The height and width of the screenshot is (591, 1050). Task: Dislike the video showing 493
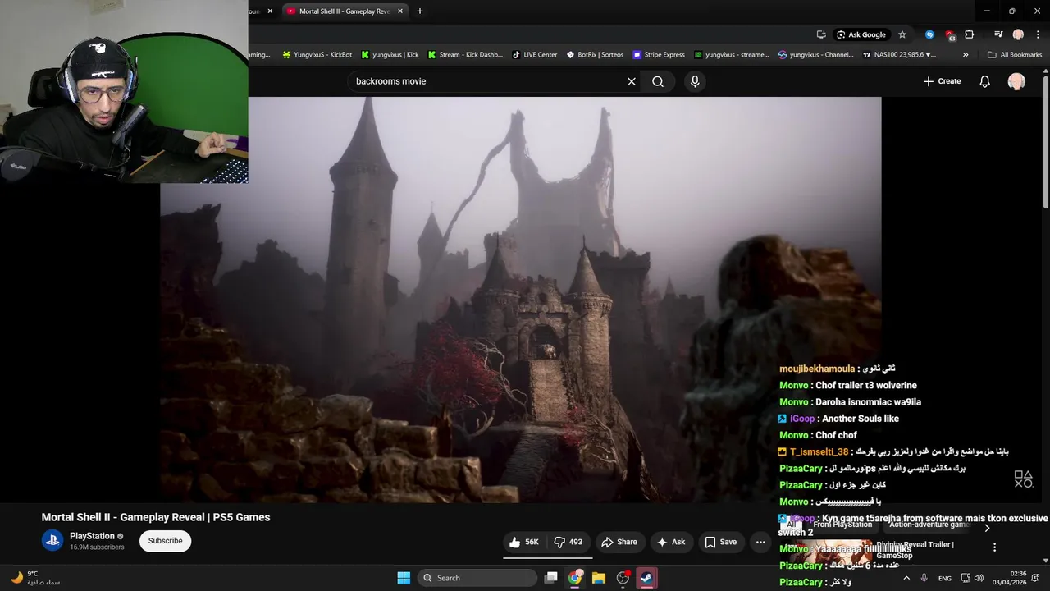(x=568, y=542)
